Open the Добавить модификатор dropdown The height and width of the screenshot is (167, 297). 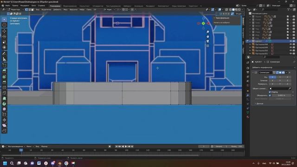click(273, 67)
